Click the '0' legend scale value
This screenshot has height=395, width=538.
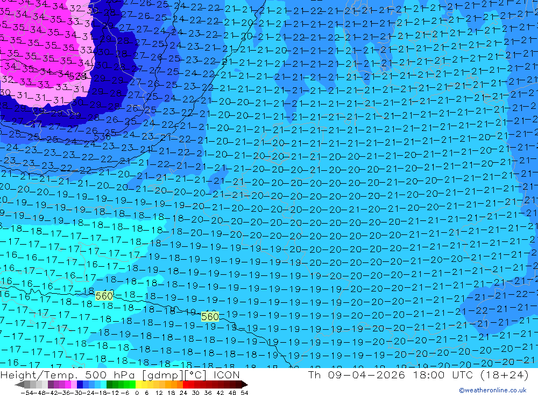137,393
